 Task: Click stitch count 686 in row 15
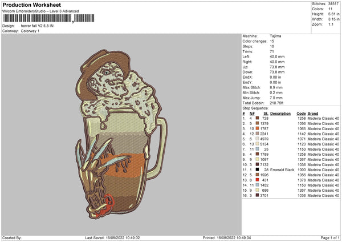(265, 190)
